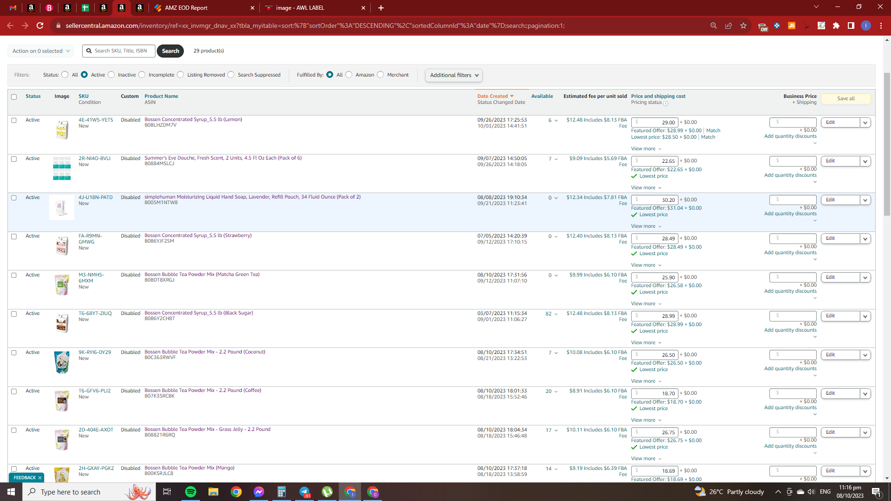Expand available quantity arrow for Black Sugar syrup
This screenshot has height=501, width=891.
(556, 314)
